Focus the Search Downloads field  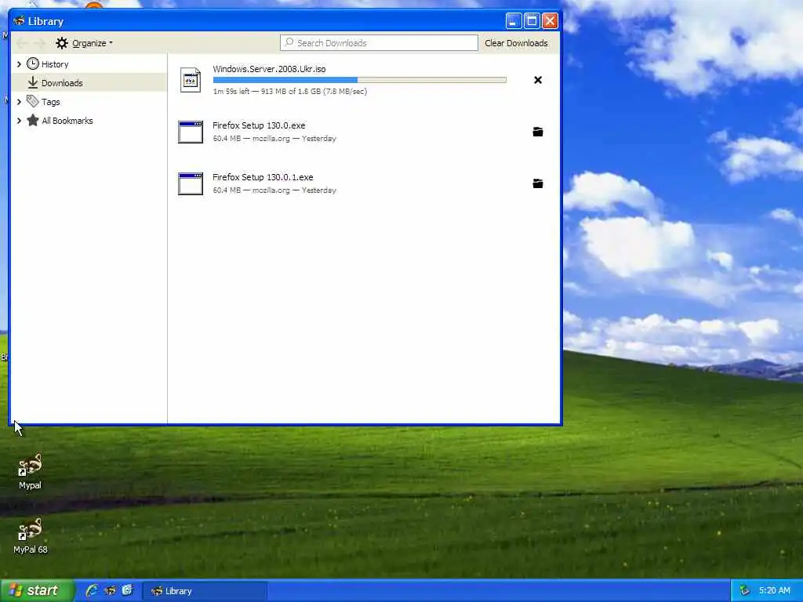pos(379,43)
